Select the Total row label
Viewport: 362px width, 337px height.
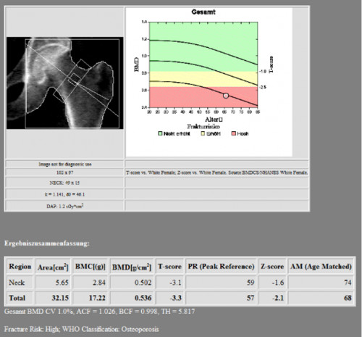click(x=17, y=298)
